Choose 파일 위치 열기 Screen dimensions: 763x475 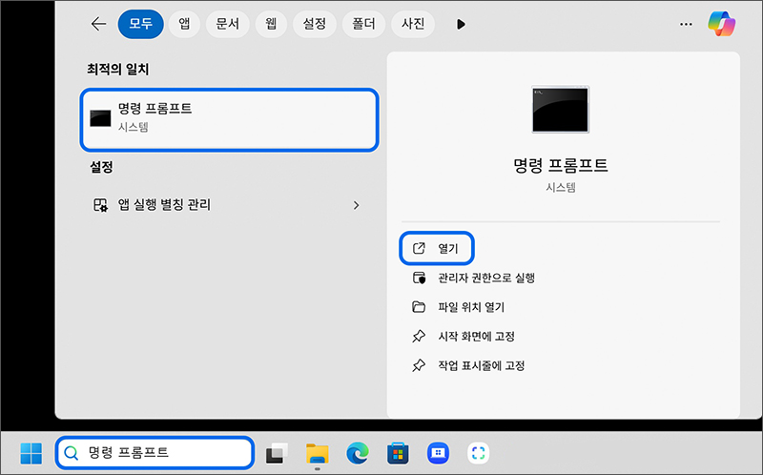(459, 307)
